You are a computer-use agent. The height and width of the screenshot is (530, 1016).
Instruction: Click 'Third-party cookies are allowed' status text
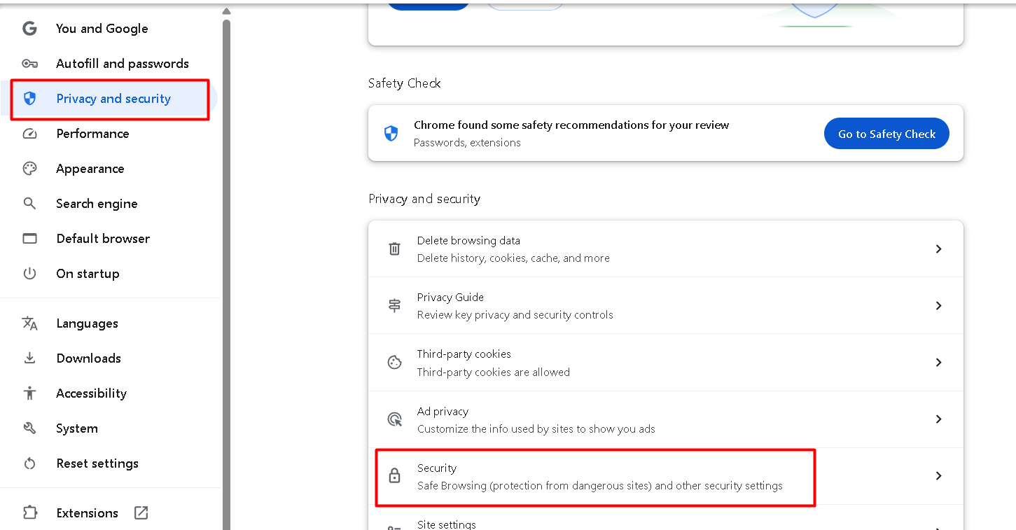[494, 372]
